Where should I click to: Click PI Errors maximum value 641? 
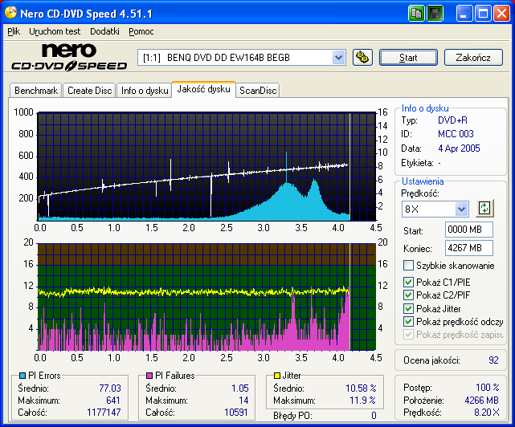point(113,401)
